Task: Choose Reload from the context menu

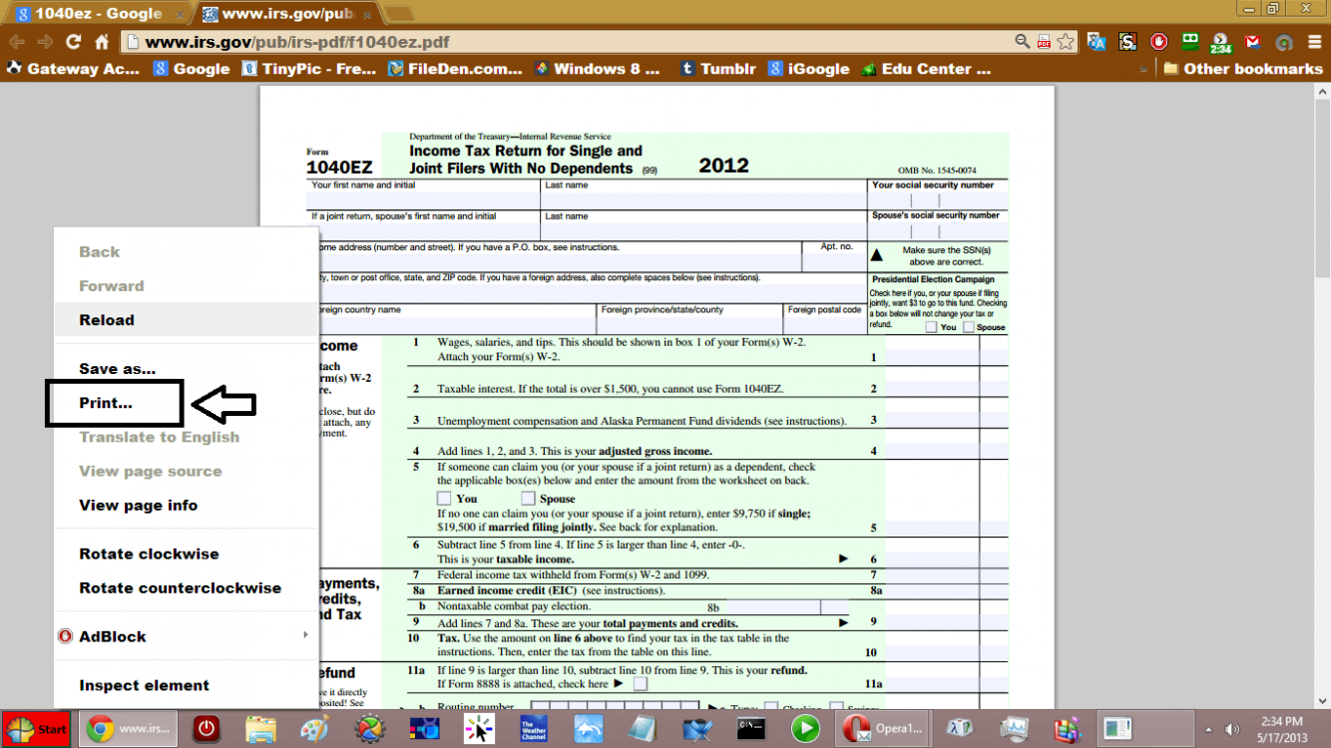Action: tap(186, 320)
